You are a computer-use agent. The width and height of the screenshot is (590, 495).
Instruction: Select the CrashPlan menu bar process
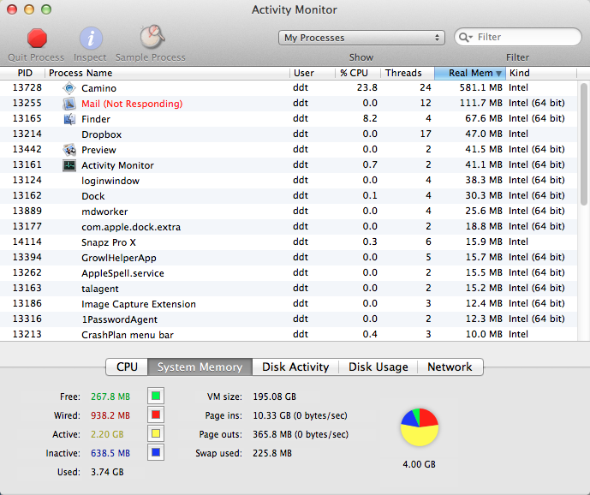(289, 335)
